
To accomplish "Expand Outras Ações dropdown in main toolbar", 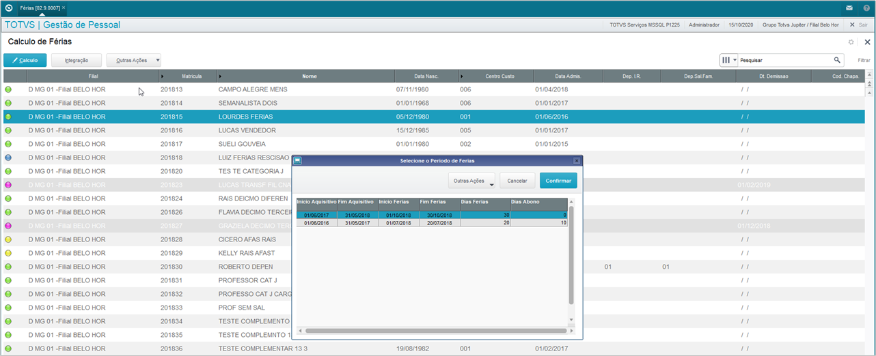I will click(x=134, y=60).
